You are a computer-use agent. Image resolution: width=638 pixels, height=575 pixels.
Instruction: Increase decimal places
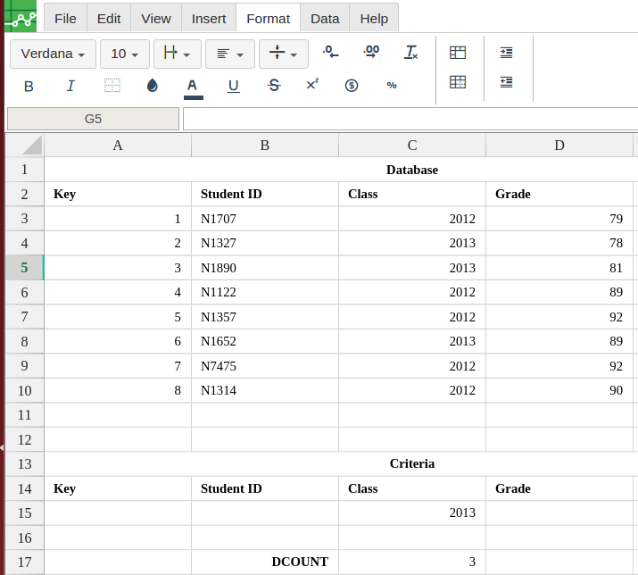click(371, 54)
